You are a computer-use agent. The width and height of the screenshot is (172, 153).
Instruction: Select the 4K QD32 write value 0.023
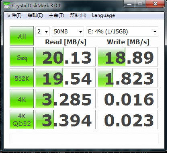click(128, 120)
